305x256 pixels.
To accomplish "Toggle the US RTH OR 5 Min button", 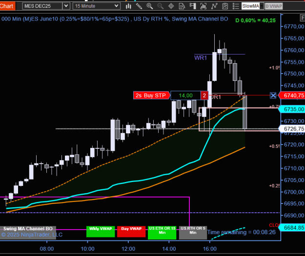I will pyautogui.click(x=193, y=233).
